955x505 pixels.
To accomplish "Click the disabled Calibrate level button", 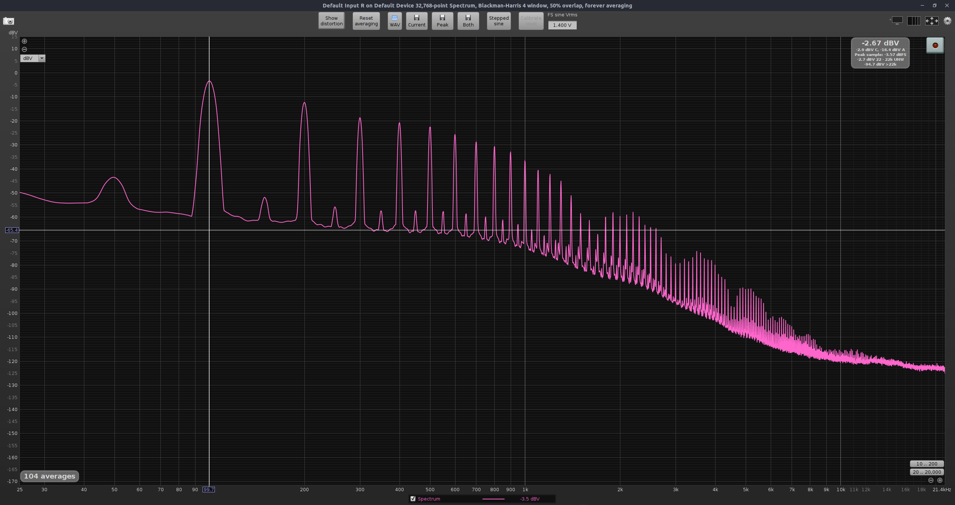I will point(531,21).
